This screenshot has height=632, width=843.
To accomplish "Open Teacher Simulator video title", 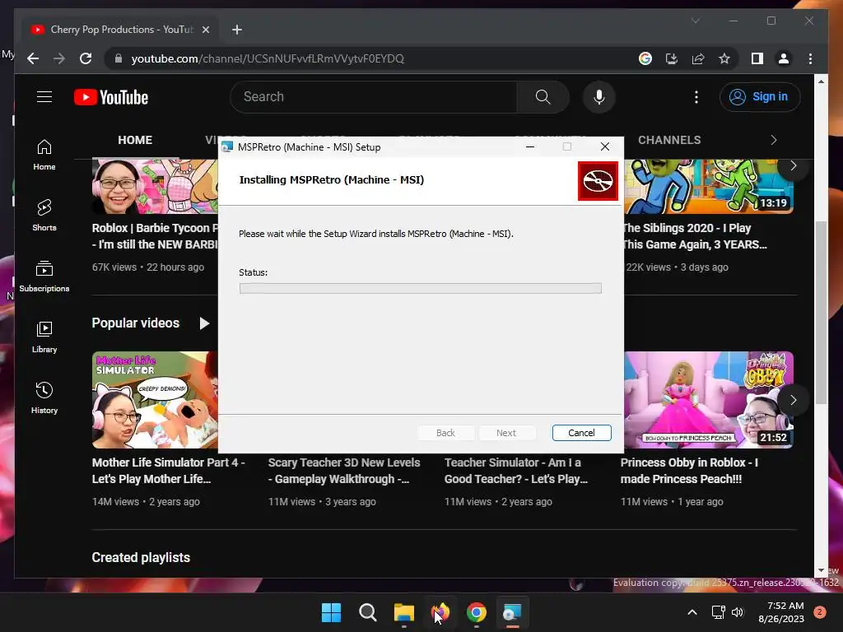I will point(516,471).
